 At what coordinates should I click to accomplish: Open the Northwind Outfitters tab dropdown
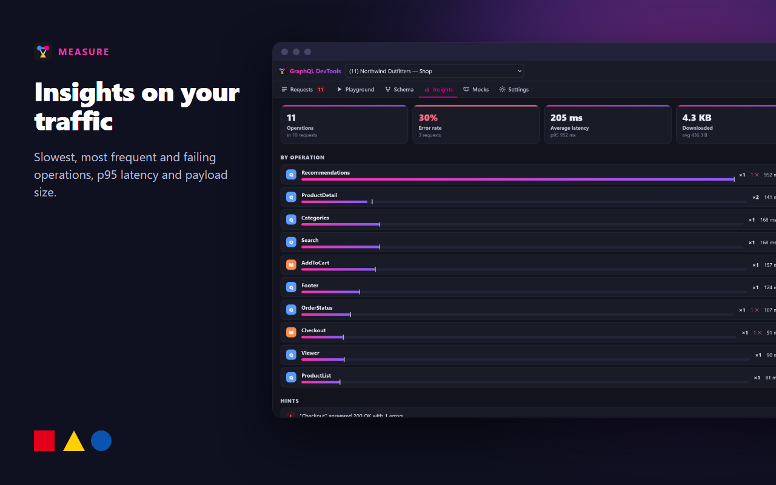coord(434,71)
